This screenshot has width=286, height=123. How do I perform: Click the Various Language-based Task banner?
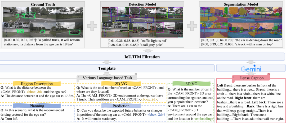107,78
